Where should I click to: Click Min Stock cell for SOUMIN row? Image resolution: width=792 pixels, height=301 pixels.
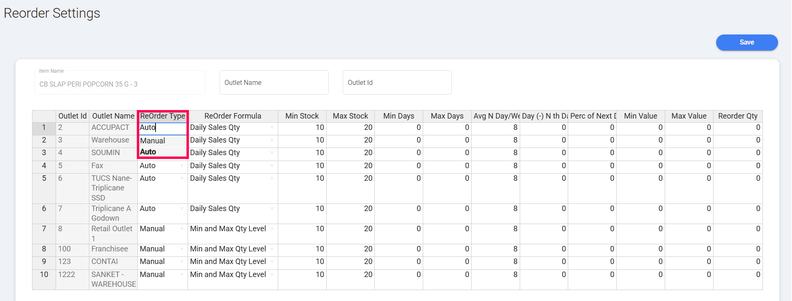(x=302, y=153)
